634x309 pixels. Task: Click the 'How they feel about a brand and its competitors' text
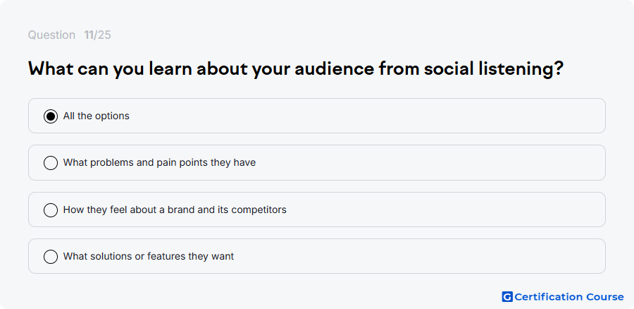point(175,210)
